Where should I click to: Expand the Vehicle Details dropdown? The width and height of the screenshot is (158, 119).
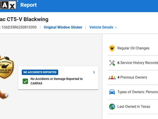[103, 27]
